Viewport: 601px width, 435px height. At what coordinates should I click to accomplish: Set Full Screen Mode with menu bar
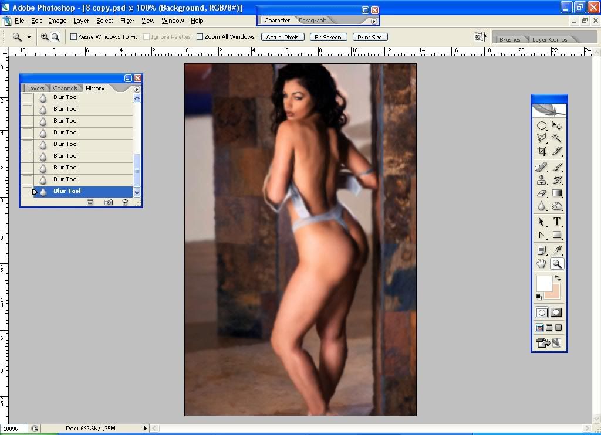549,328
